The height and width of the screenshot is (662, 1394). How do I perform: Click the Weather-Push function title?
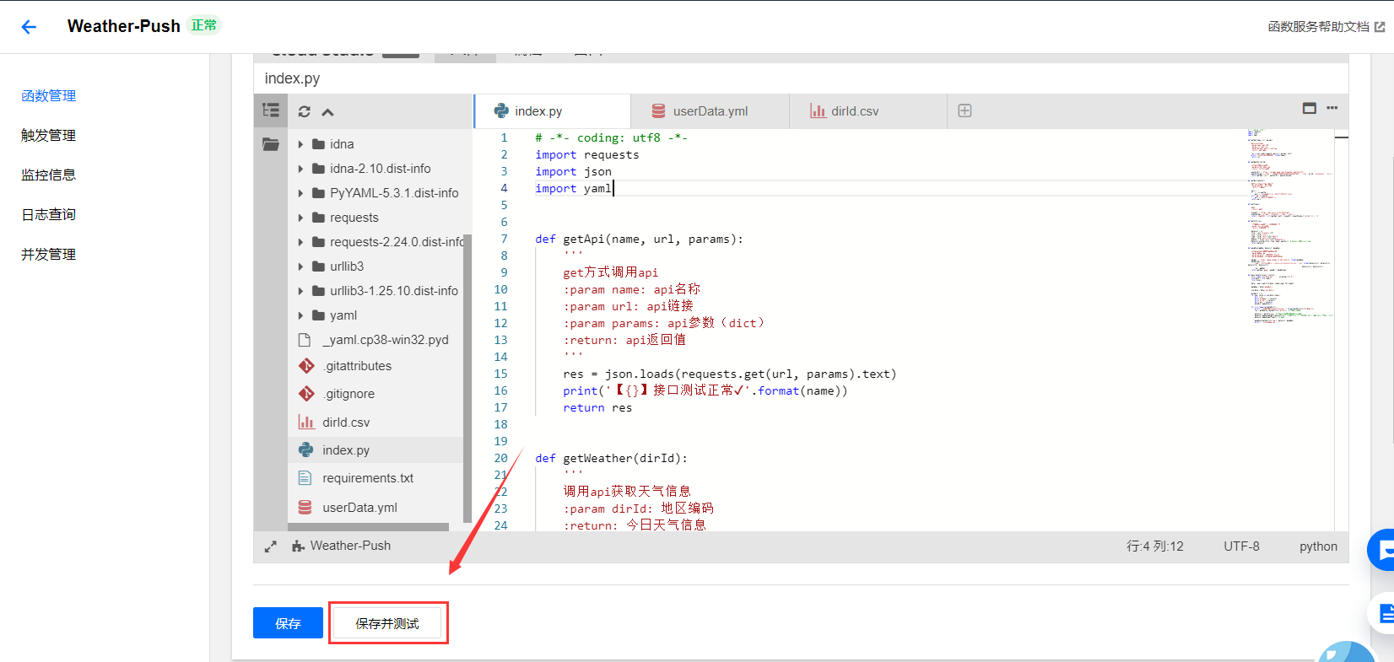click(x=124, y=26)
